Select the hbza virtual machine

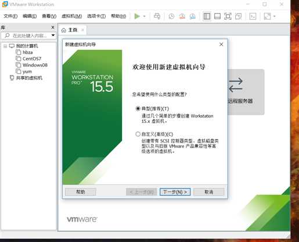tap(28, 52)
